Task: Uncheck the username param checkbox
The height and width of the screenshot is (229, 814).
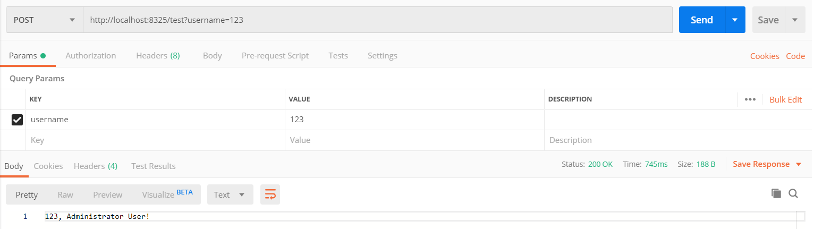Action: coord(17,120)
